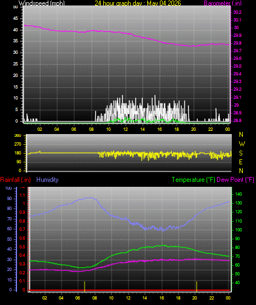
Task: Click the Humidity legend label
Action: point(47,180)
